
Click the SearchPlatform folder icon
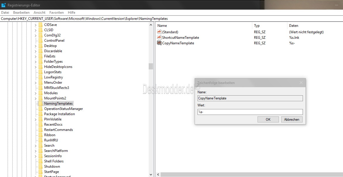(40, 151)
